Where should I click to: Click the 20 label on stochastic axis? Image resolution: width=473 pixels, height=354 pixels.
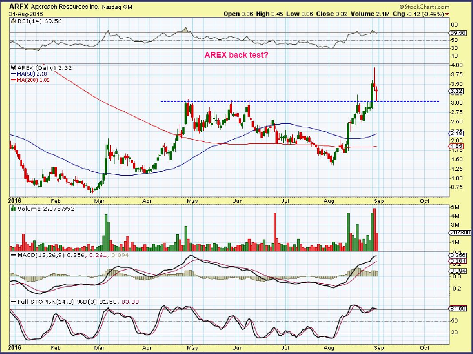[x=454, y=332]
